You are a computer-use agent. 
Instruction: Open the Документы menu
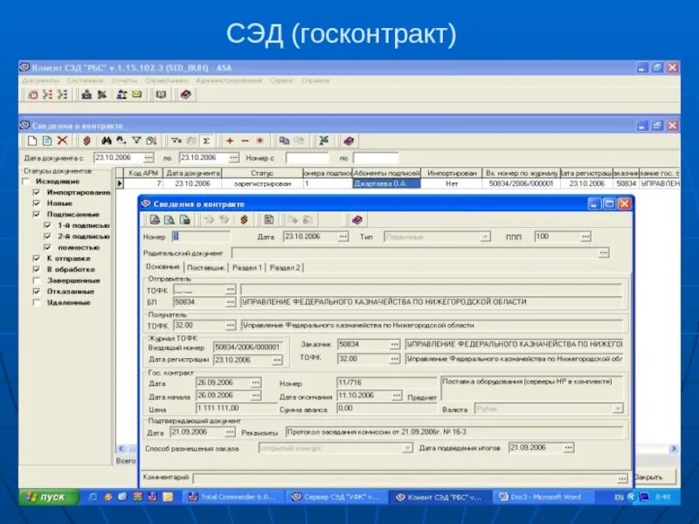[40, 80]
